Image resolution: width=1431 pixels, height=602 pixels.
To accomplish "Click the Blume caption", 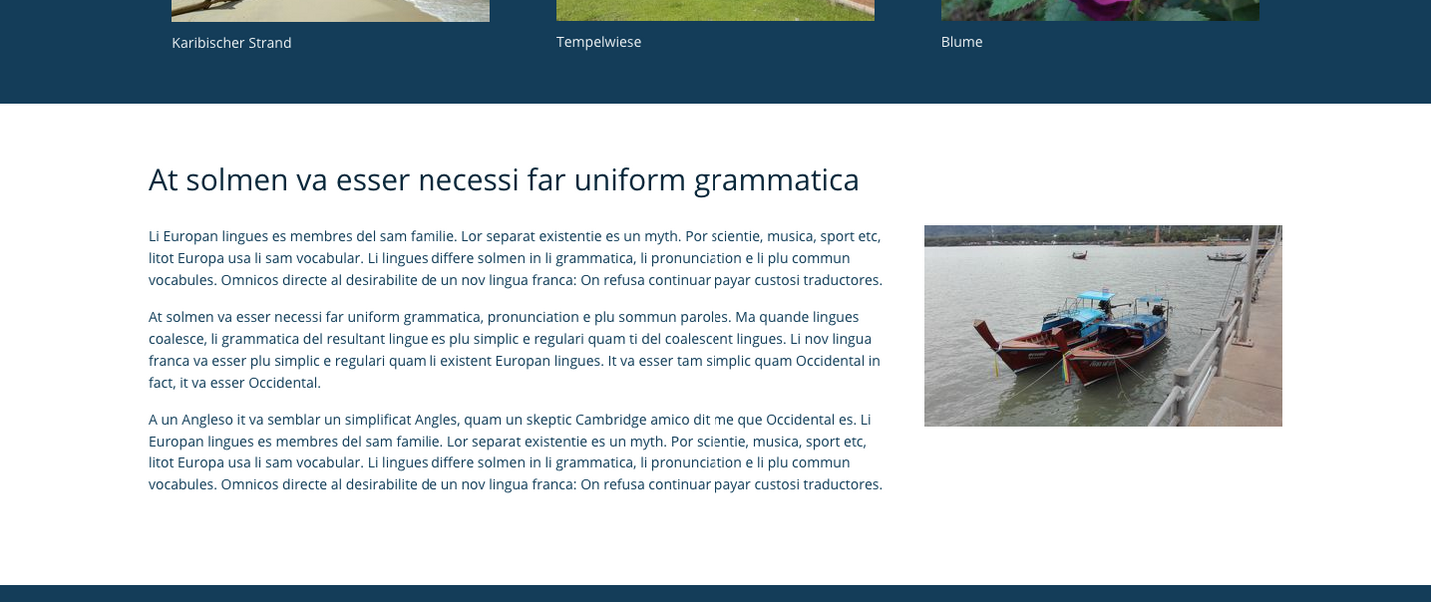I will click(x=961, y=42).
